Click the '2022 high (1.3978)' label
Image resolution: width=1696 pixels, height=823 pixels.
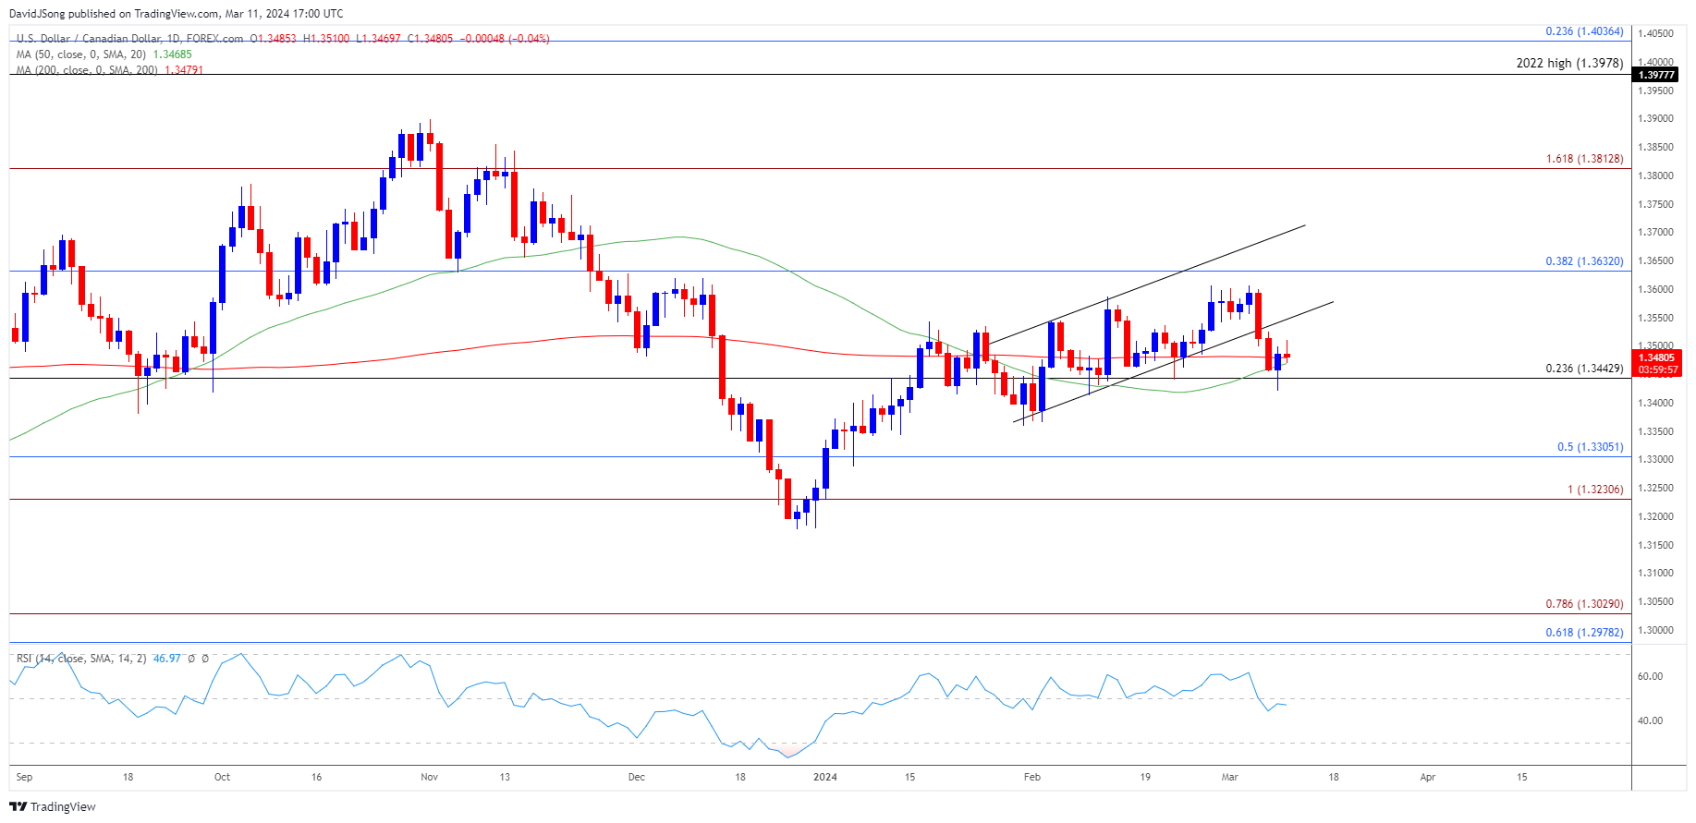[1569, 64]
